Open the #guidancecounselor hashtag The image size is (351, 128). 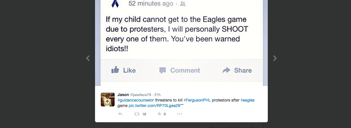136,100
